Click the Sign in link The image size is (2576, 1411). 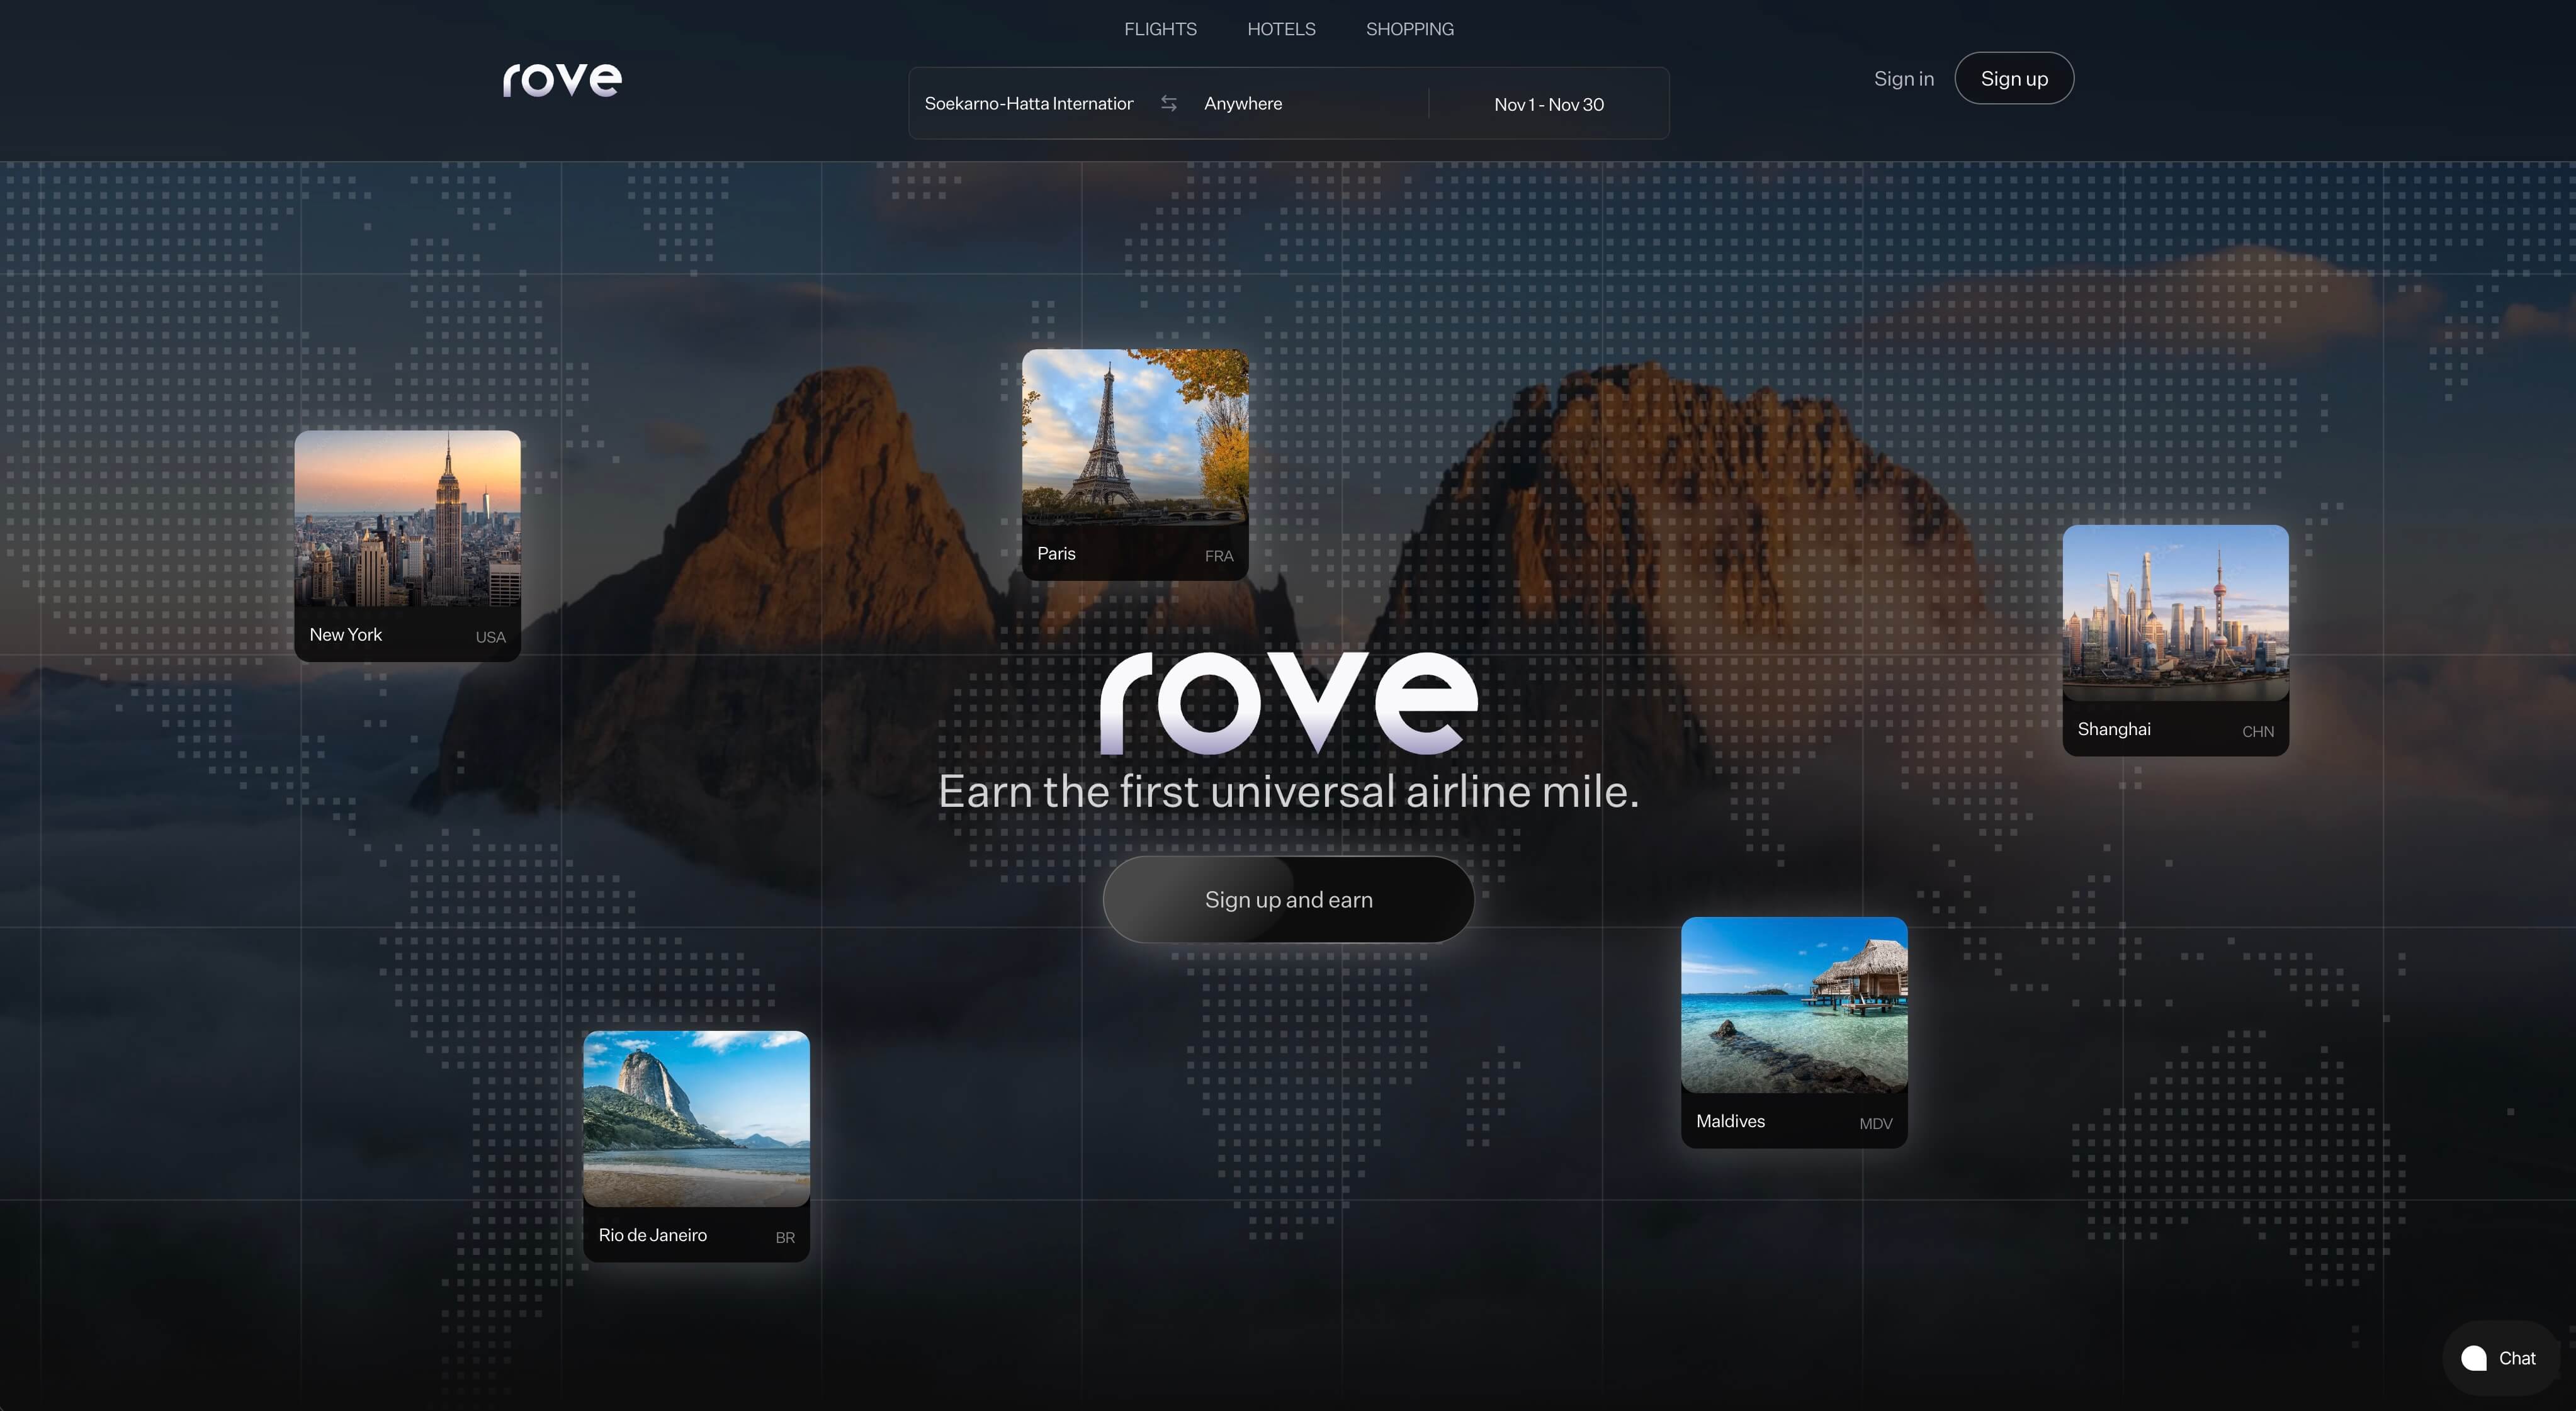(x=1903, y=78)
